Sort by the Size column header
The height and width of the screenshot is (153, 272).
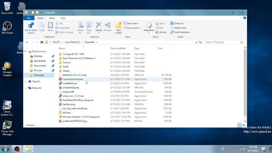[x=165, y=48]
